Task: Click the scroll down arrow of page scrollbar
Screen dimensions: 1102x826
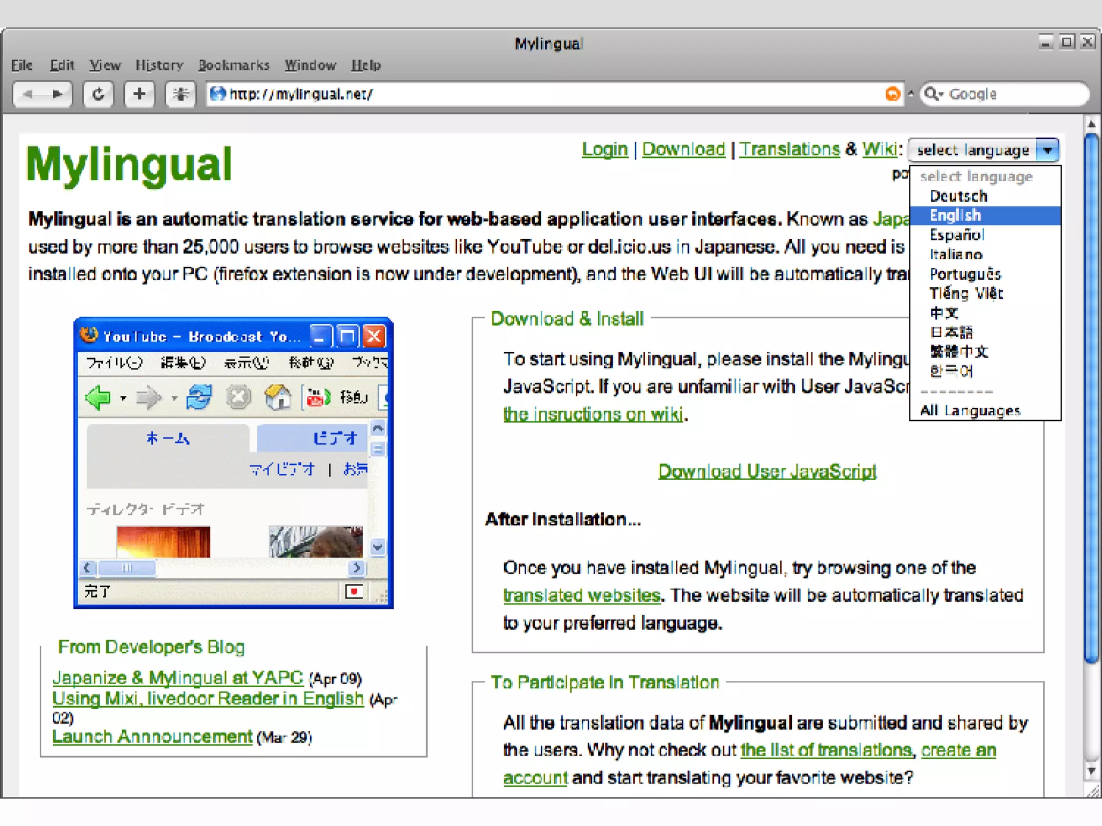Action: coord(1091,770)
